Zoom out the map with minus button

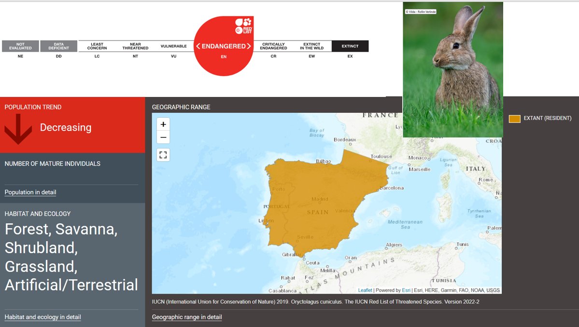coord(163,137)
